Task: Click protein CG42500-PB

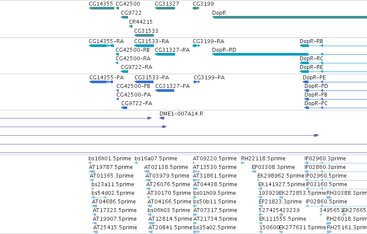Action: click(x=117, y=90)
